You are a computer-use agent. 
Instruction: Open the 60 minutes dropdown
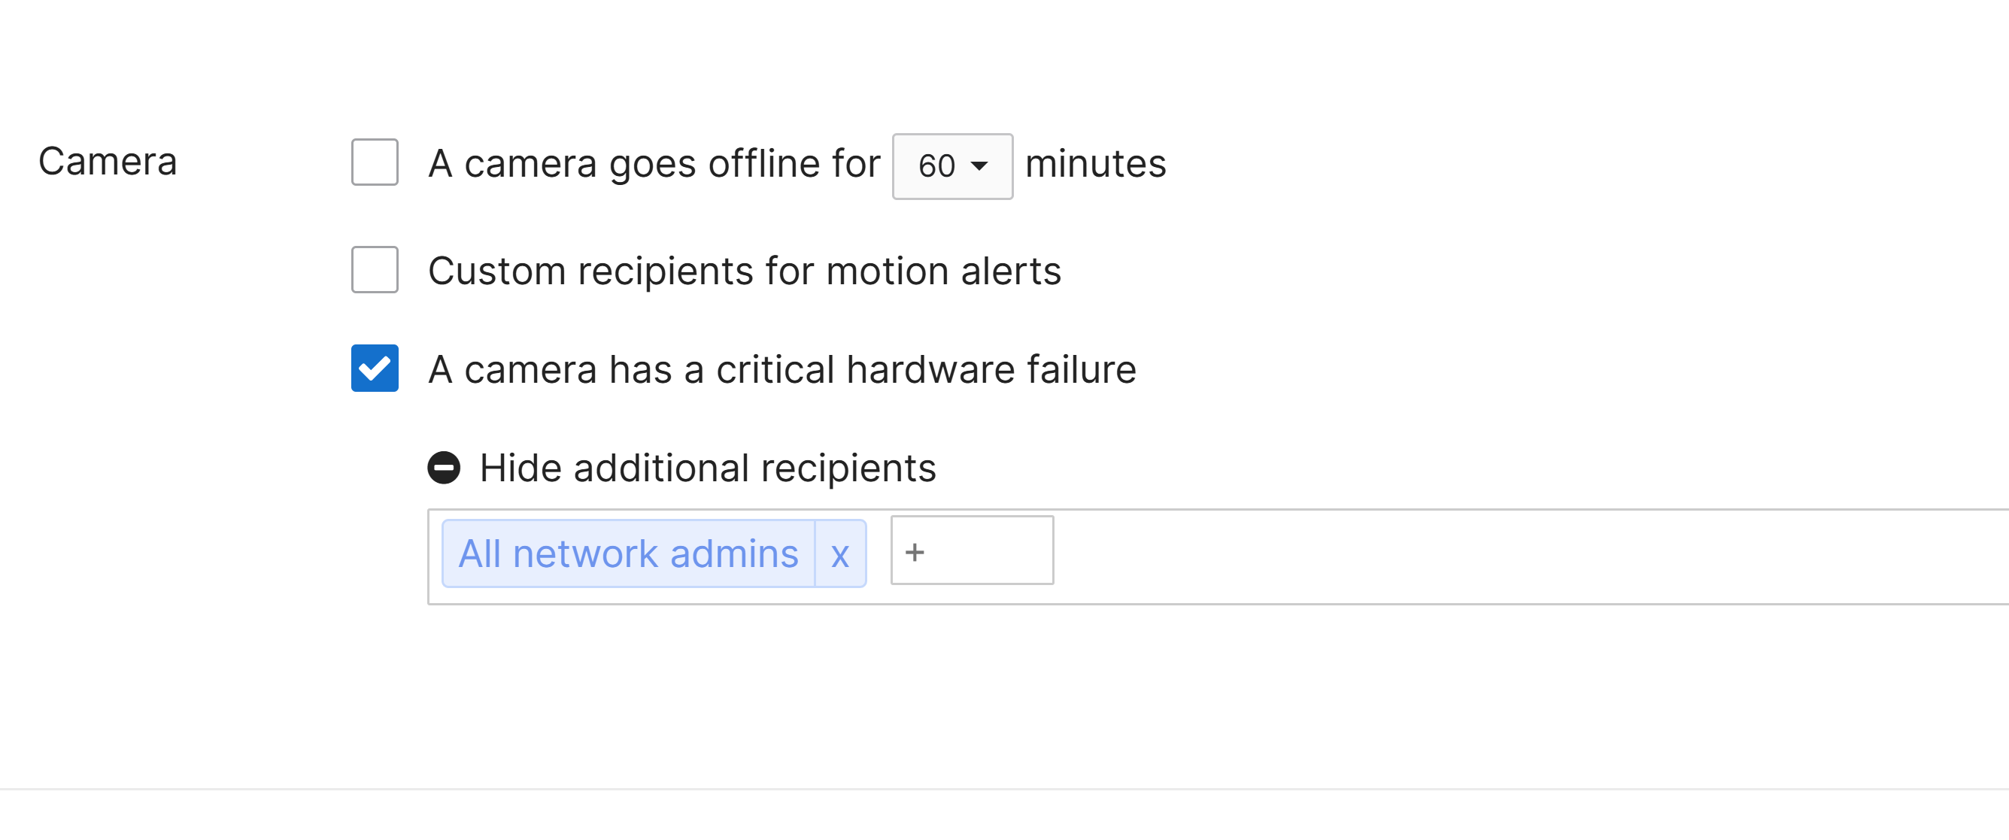click(952, 166)
